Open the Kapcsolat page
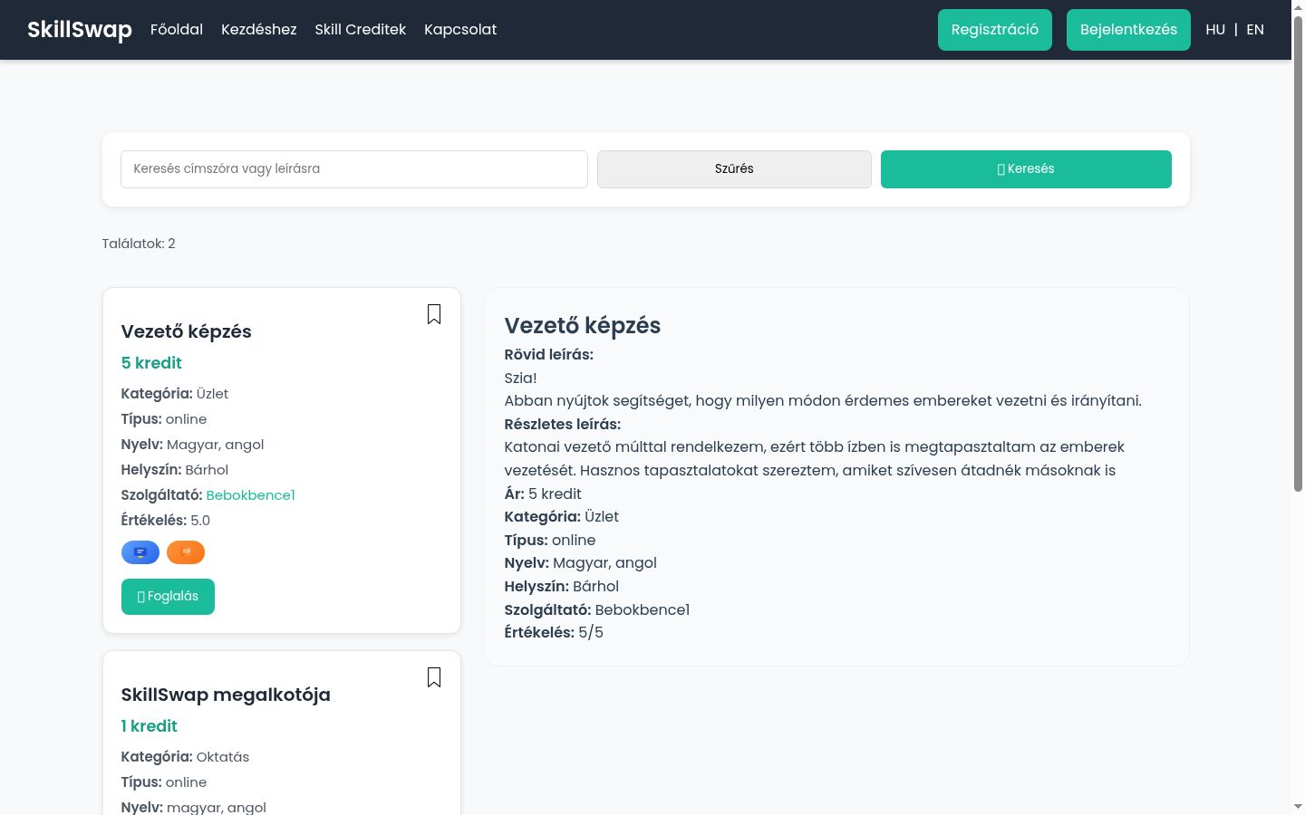 [x=460, y=30]
